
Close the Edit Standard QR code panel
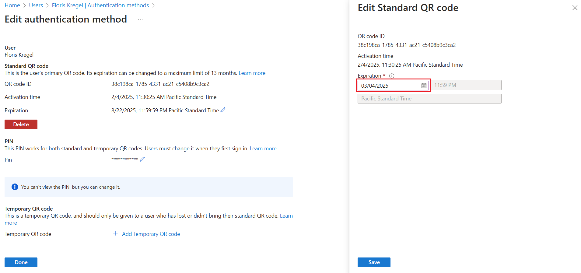coord(575,8)
